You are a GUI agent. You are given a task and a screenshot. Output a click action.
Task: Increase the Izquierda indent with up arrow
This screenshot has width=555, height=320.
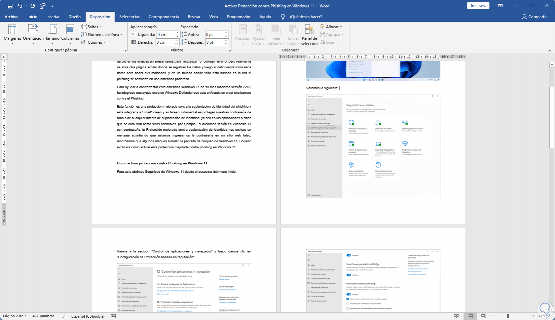[177, 33]
